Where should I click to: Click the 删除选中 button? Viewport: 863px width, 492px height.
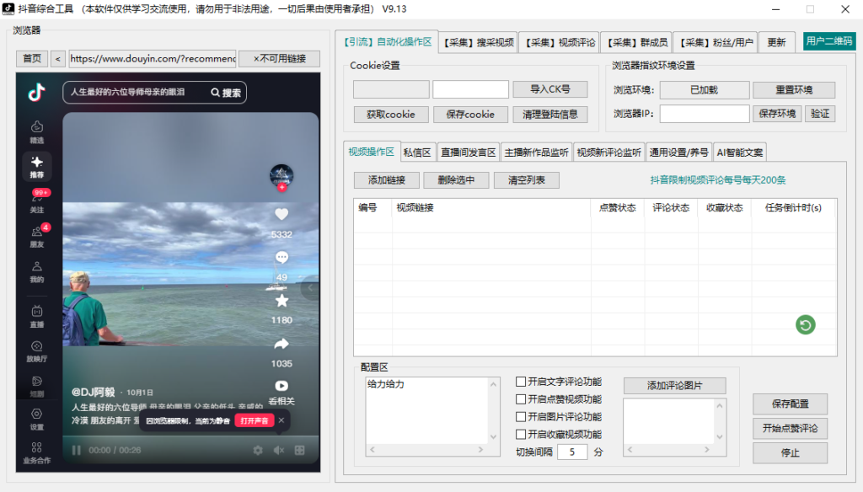[456, 180]
